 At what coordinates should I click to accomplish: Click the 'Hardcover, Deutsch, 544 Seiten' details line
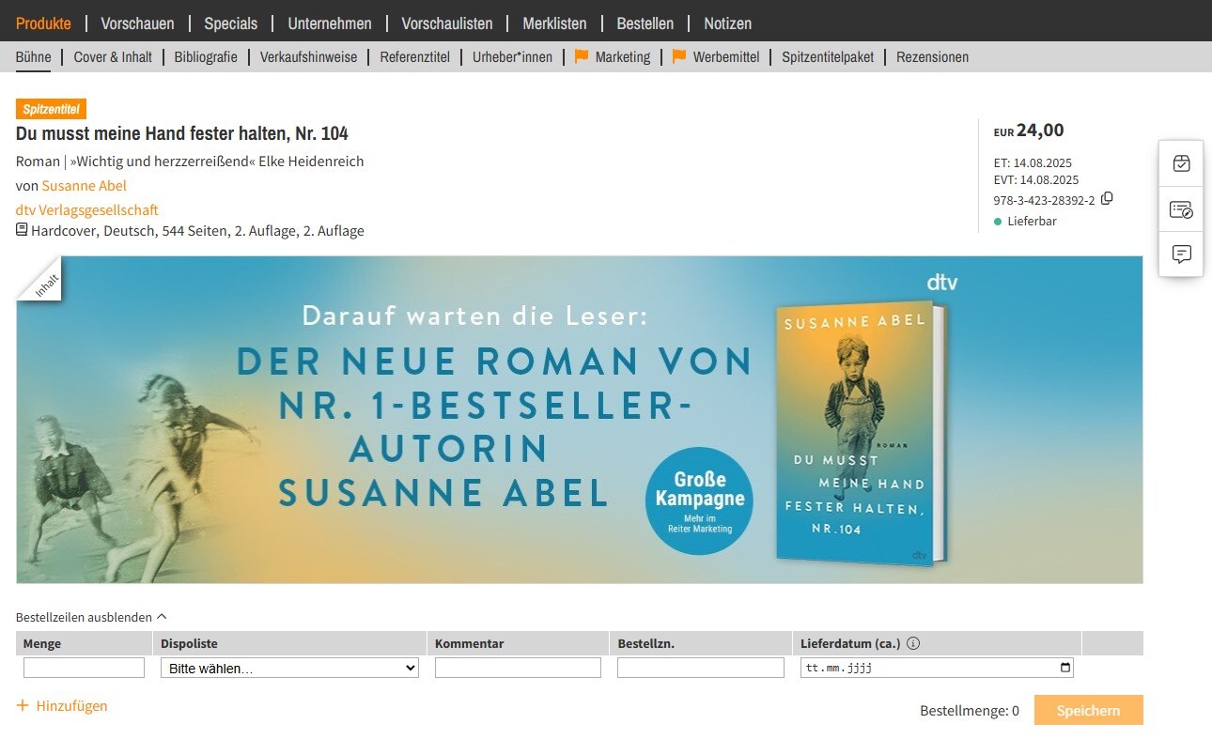[190, 231]
